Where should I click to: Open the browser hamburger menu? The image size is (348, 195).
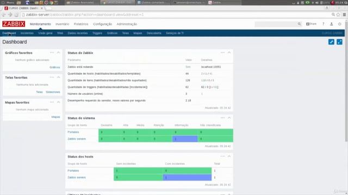tap(344, 15)
